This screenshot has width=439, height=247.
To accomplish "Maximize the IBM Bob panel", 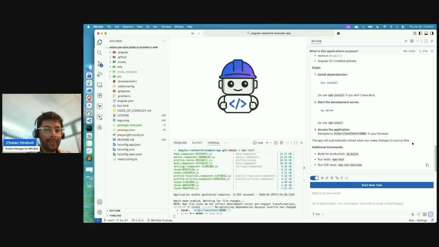I will pos(426,41).
